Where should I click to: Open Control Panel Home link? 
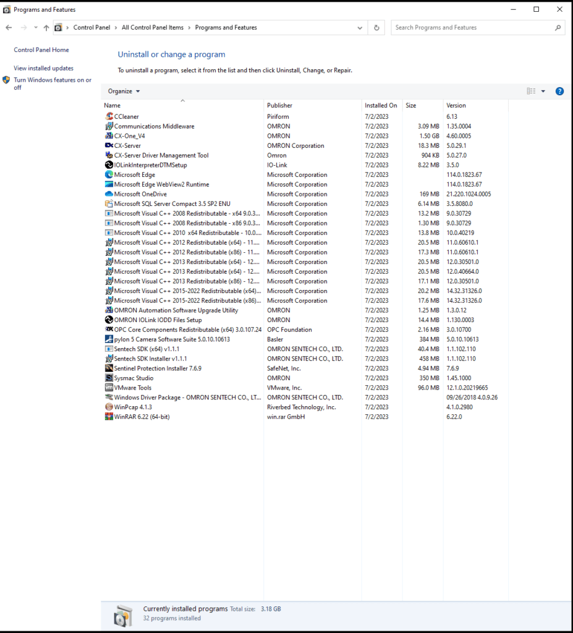pyautogui.click(x=41, y=49)
